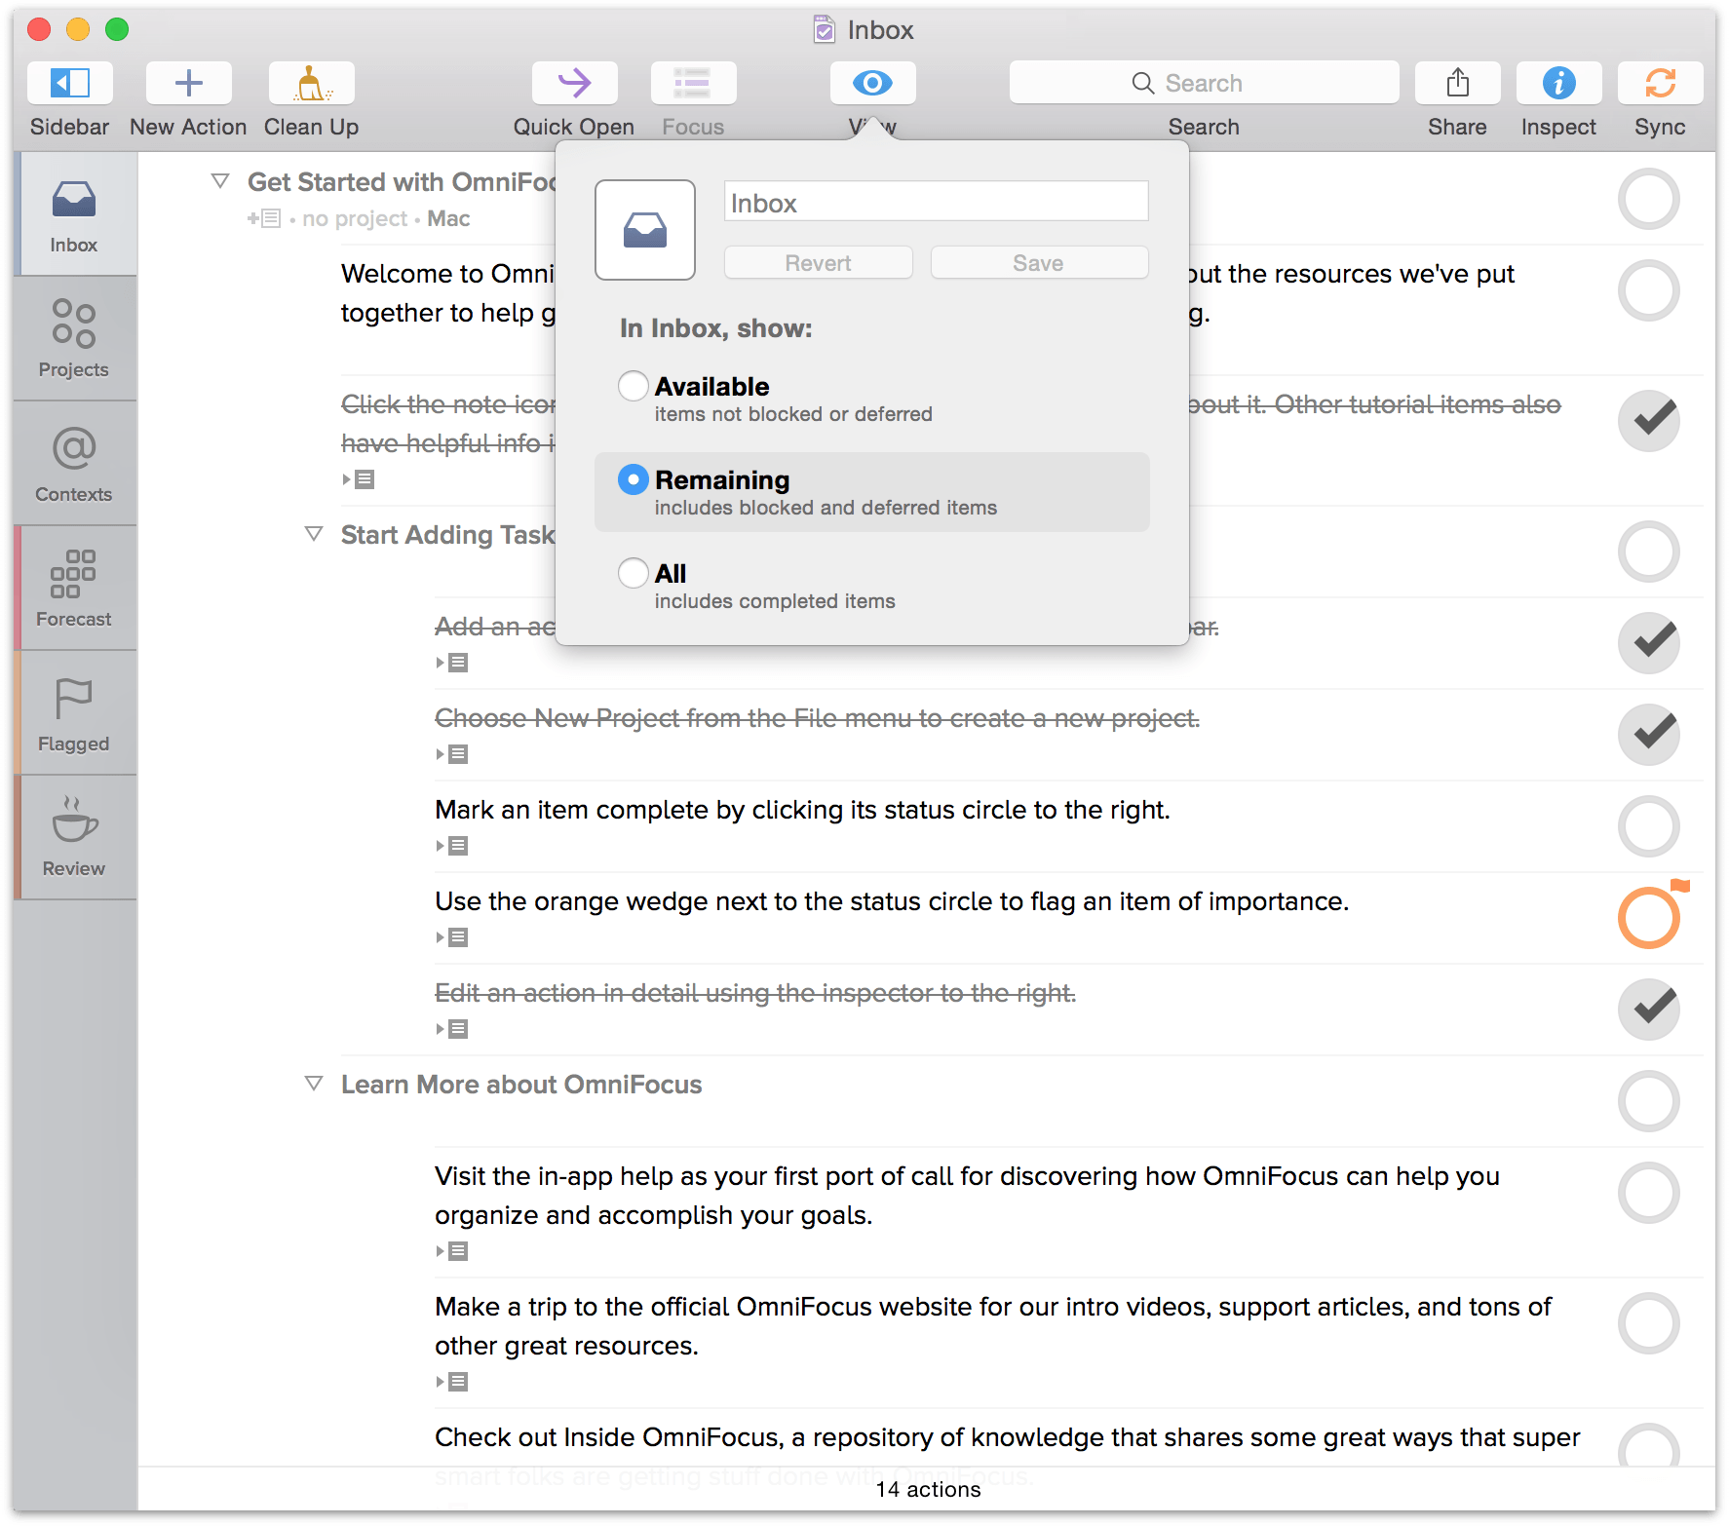Choose All to include completed items
Screen dimensions: 1729x1526
click(x=634, y=573)
